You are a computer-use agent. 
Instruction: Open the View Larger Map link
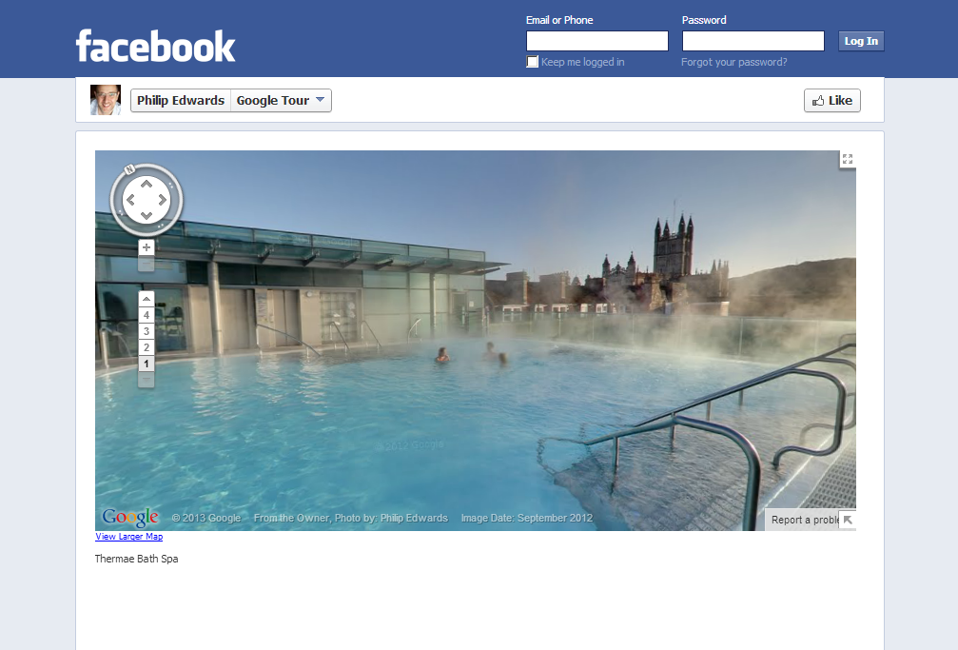click(129, 536)
